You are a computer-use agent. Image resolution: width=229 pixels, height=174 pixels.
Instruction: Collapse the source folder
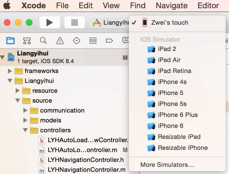coord(18,100)
